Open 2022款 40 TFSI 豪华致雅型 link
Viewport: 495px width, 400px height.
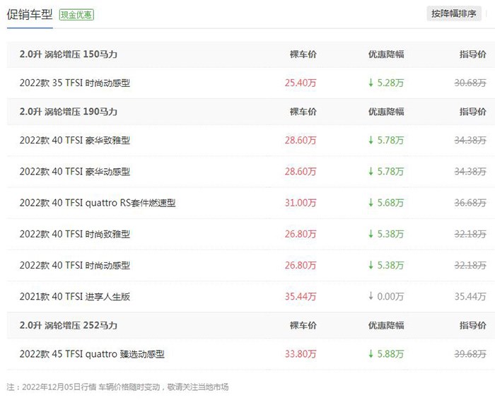click(75, 141)
